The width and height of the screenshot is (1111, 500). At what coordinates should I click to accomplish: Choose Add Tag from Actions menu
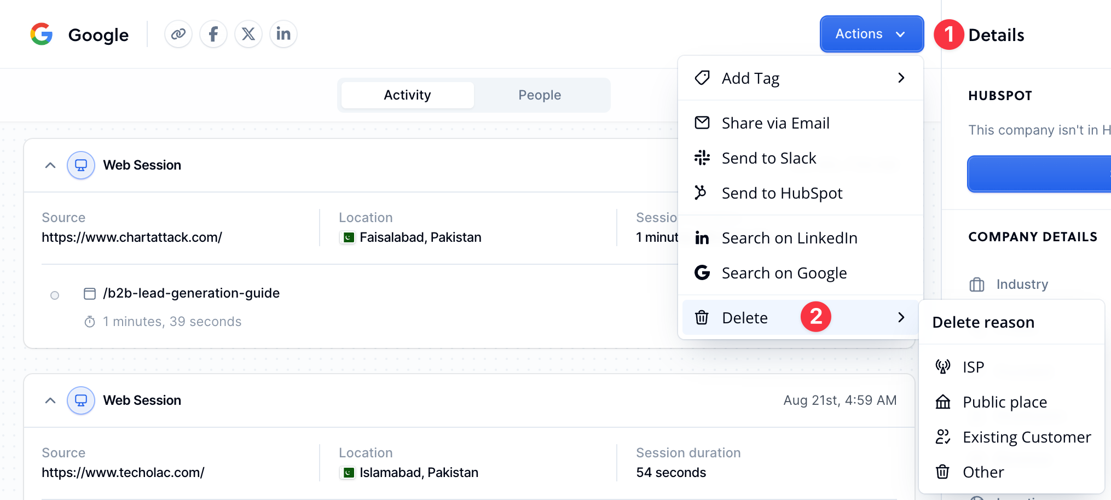[800, 78]
